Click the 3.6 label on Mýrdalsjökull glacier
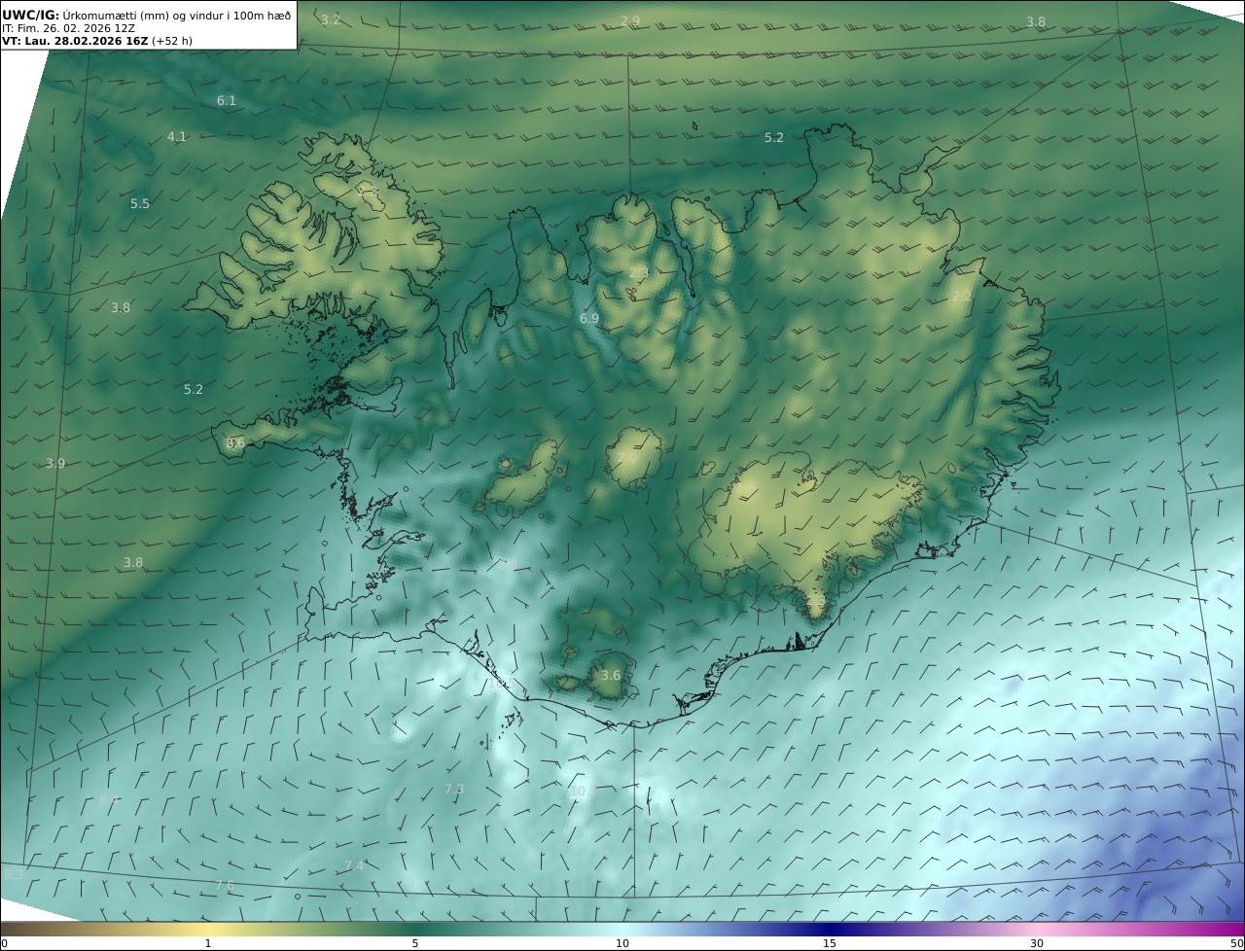 (x=611, y=675)
